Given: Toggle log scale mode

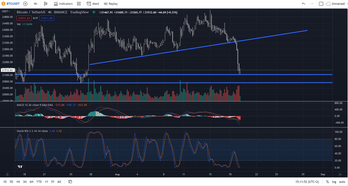Looking at the screenshot, I should tap(333, 182).
